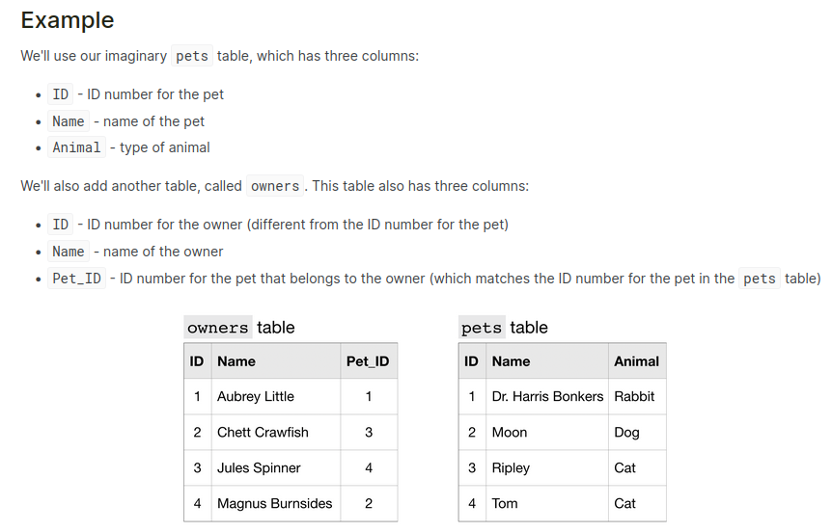Click the Name header in the pets table
This screenshot has height=532, width=832.
(511, 361)
